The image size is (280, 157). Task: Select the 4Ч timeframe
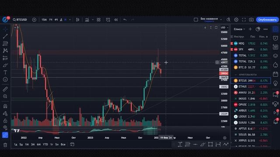pyautogui.click(x=56, y=20)
